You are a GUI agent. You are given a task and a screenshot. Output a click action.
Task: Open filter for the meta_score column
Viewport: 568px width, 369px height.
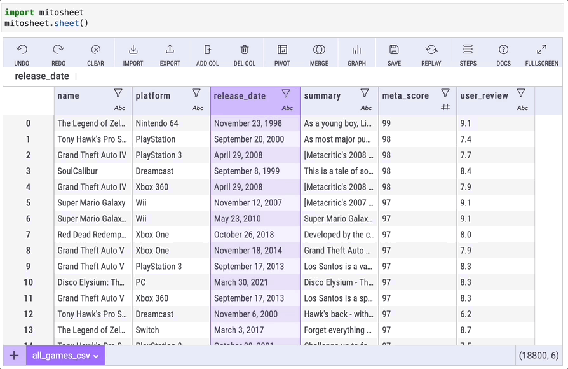pyautogui.click(x=445, y=94)
